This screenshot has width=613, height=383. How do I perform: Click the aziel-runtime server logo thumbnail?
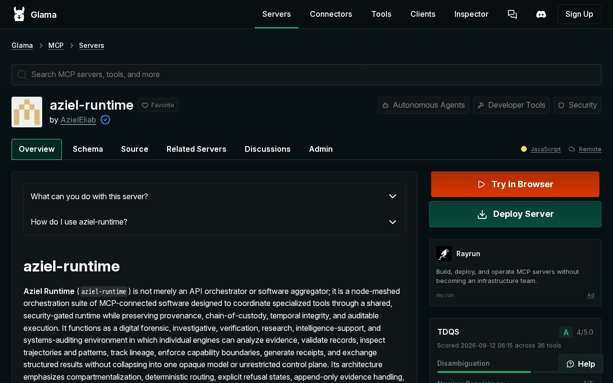tap(27, 112)
